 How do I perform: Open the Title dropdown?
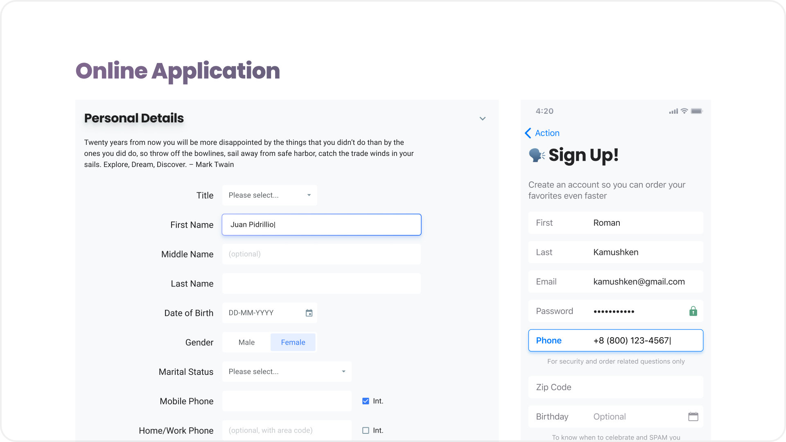[x=269, y=195]
